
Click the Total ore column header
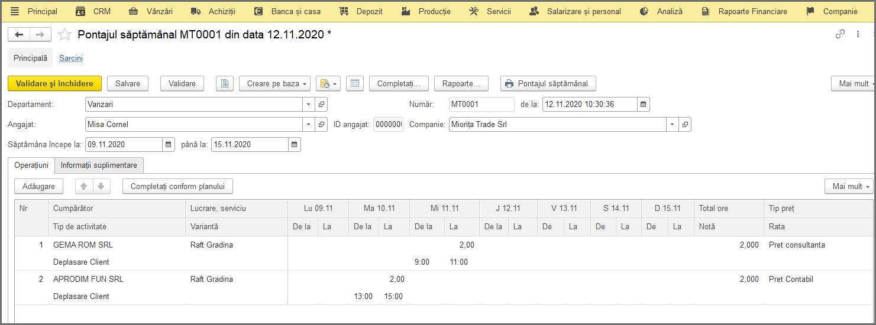coord(729,209)
